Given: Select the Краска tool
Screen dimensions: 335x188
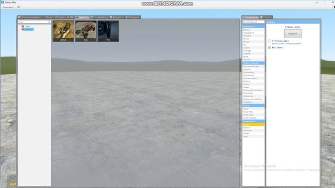Looking at the screenshot, I should (x=253, y=127).
